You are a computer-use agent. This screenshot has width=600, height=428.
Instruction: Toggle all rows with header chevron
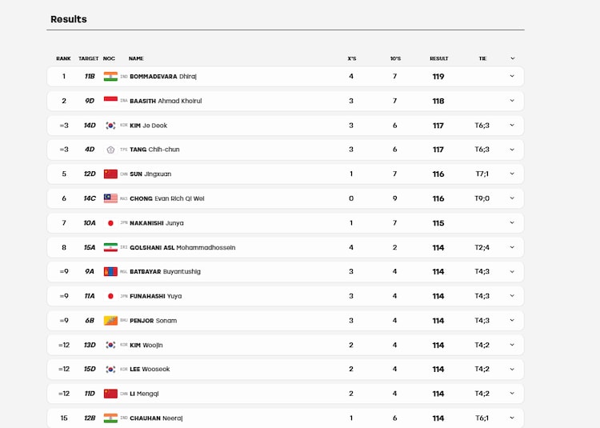(x=512, y=58)
